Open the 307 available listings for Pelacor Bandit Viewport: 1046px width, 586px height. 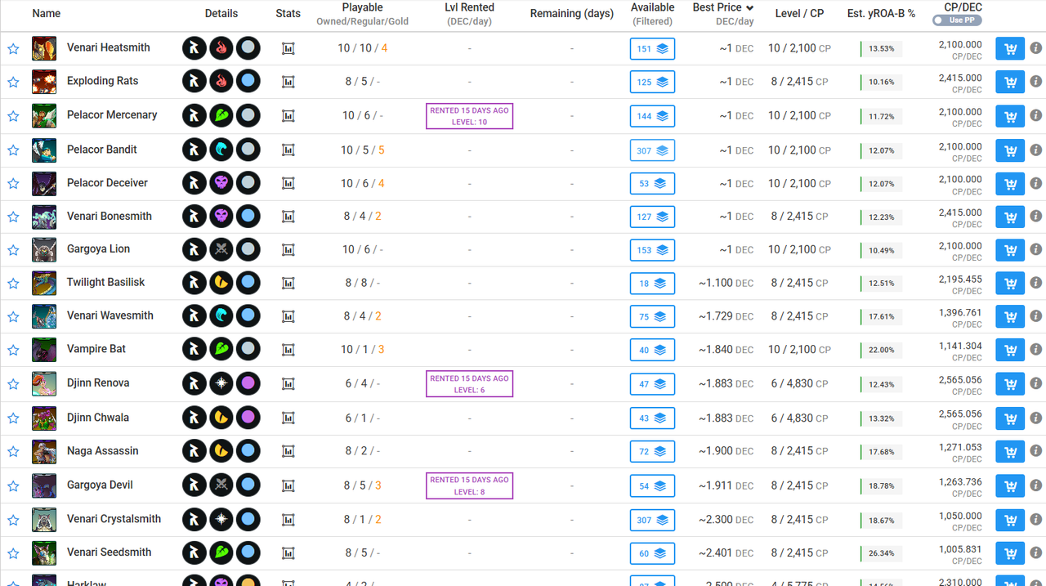652,151
